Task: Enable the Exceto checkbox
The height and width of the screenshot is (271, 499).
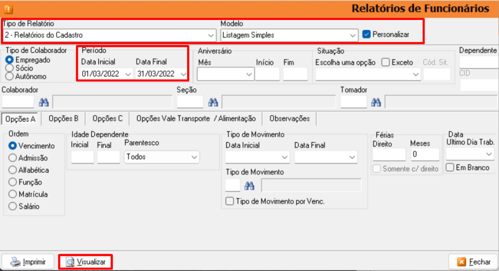Action: coord(385,62)
